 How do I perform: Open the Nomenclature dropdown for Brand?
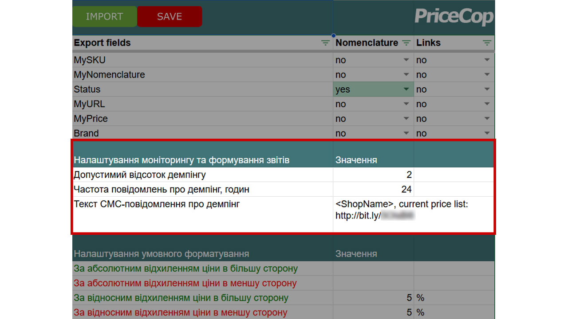pyautogui.click(x=406, y=133)
